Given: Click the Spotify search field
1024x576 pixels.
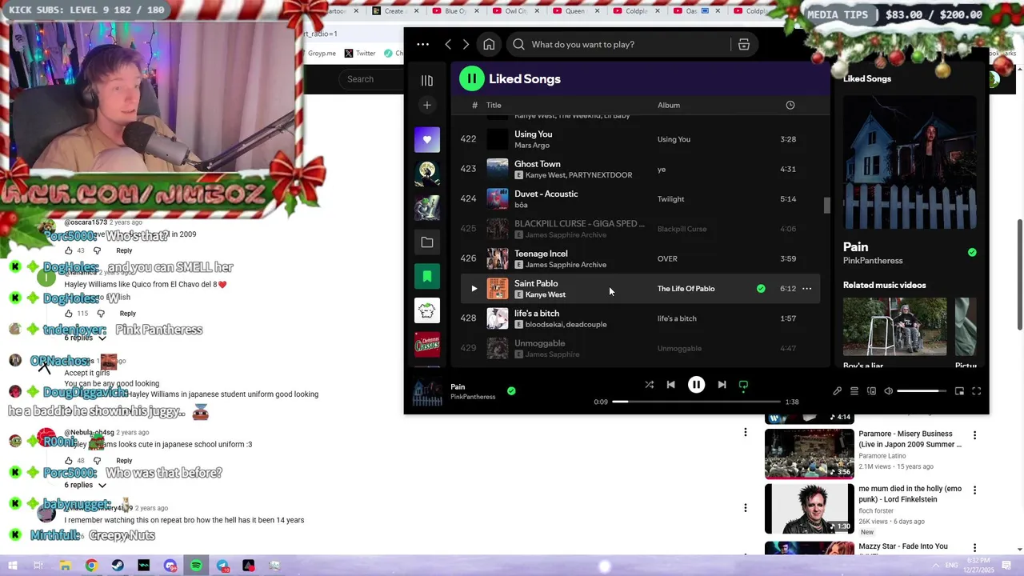Looking at the screenshot, I should click(620, 45).
